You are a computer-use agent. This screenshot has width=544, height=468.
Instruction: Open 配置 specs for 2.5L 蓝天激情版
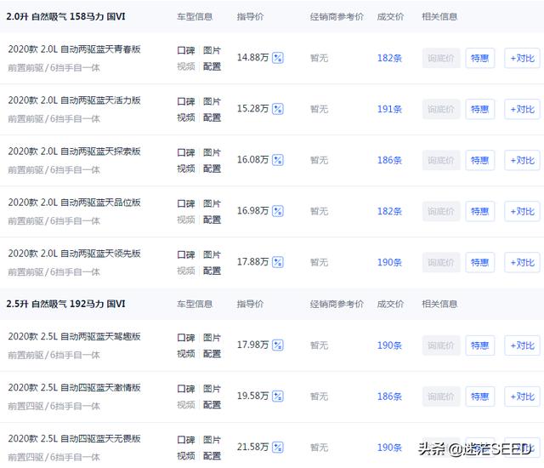212,405
